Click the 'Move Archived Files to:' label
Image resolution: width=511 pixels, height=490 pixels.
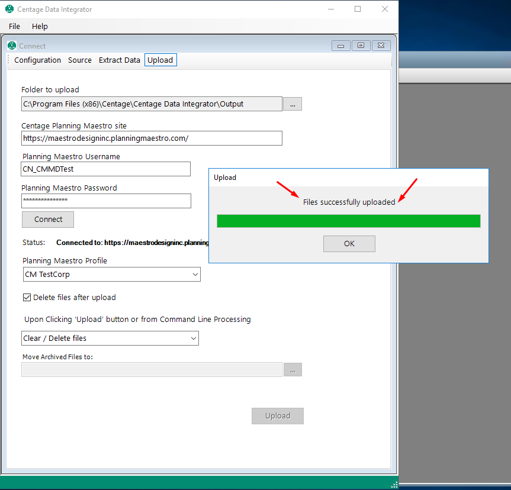57,357
